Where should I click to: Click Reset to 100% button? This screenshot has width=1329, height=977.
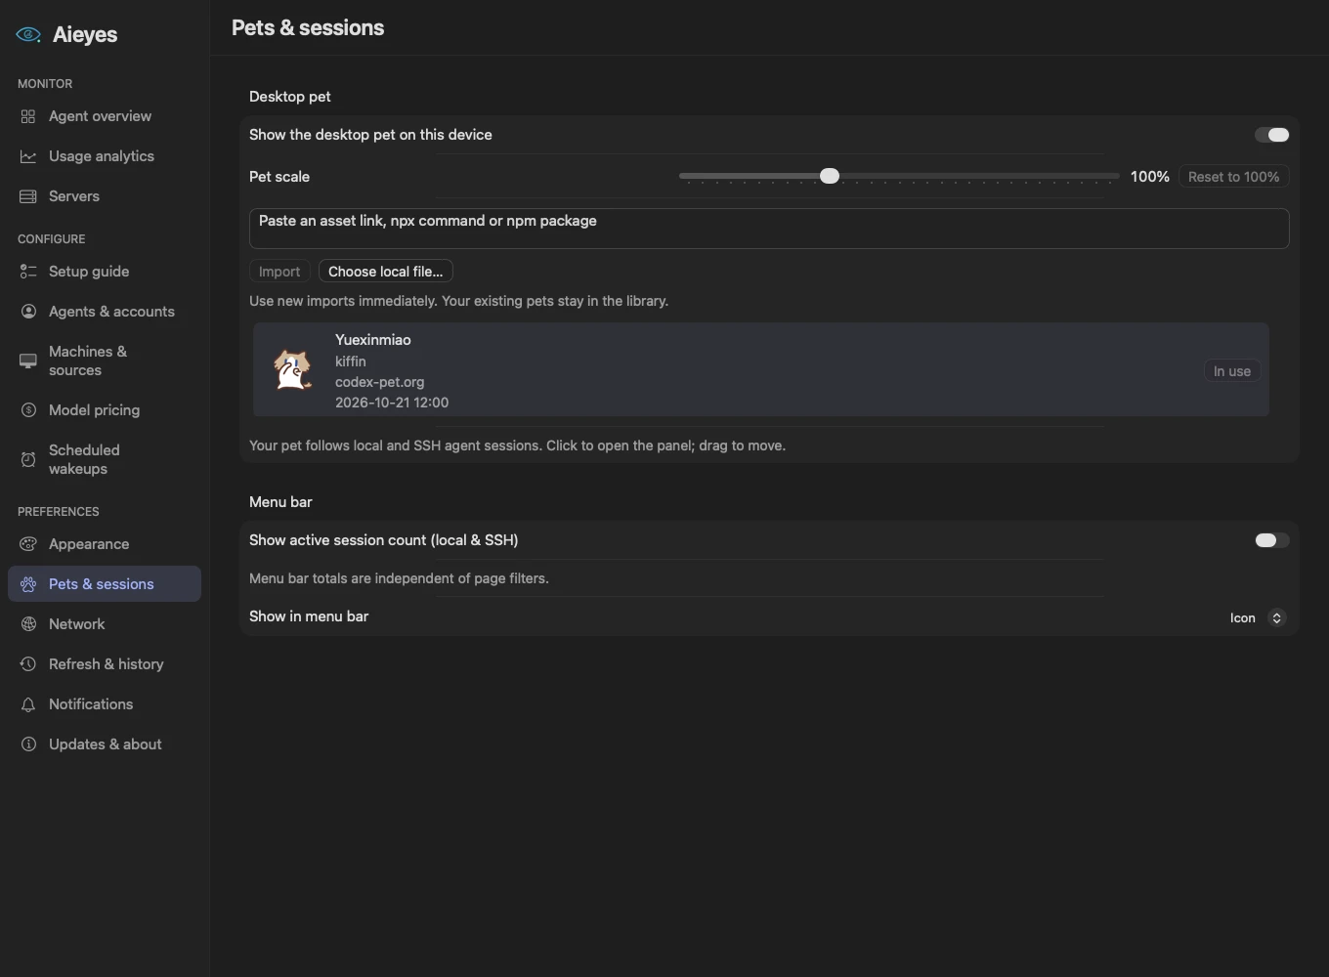point(1233,177)
